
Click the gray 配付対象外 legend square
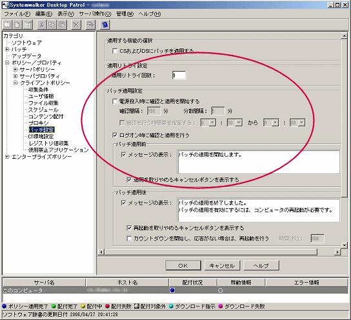tap(137, 306)
